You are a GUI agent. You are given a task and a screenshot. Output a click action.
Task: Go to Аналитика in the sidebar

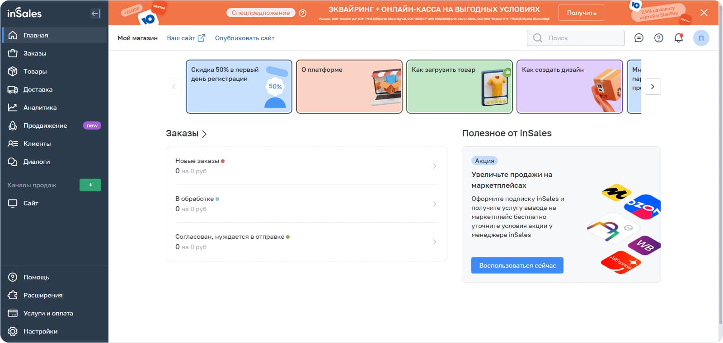point(54,107)
